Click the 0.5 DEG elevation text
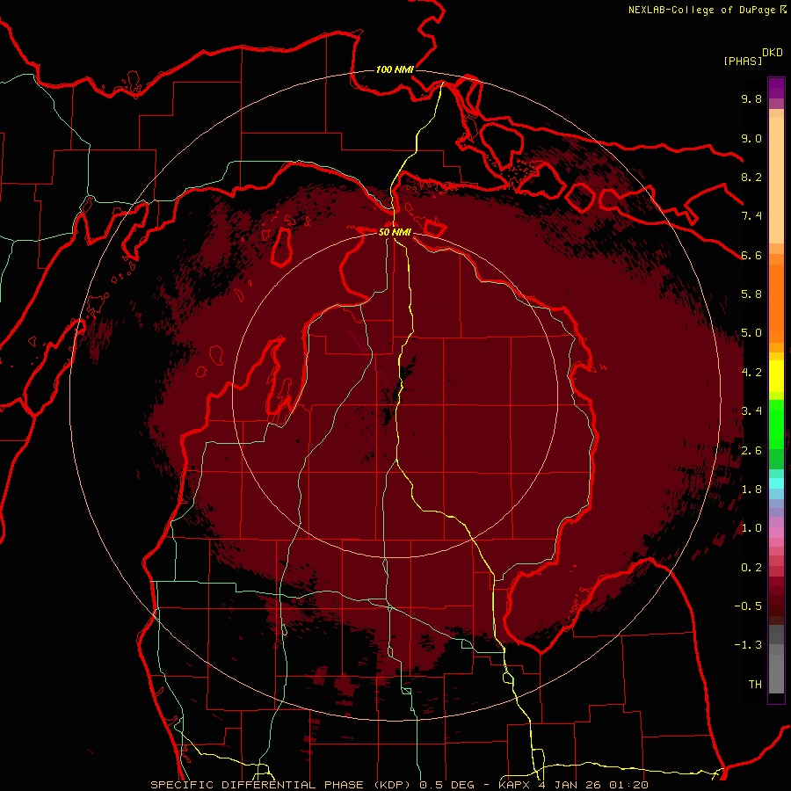 coord(447,785)
